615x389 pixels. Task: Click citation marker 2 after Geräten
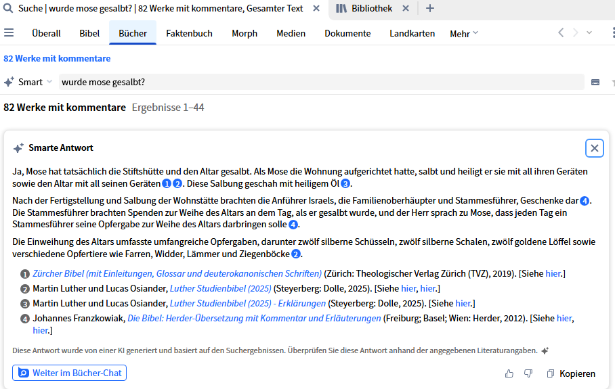[x=177, y=184]
